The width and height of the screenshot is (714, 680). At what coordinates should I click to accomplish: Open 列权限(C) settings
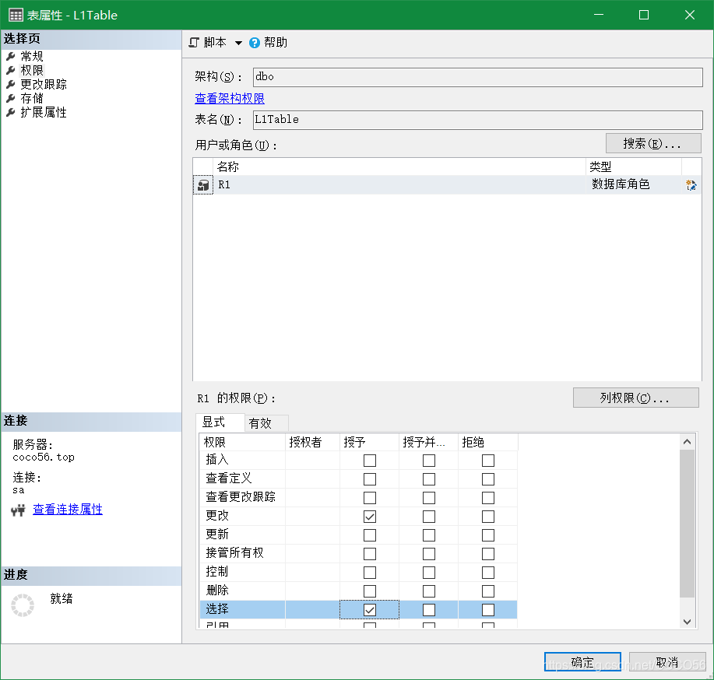(635, 398)
